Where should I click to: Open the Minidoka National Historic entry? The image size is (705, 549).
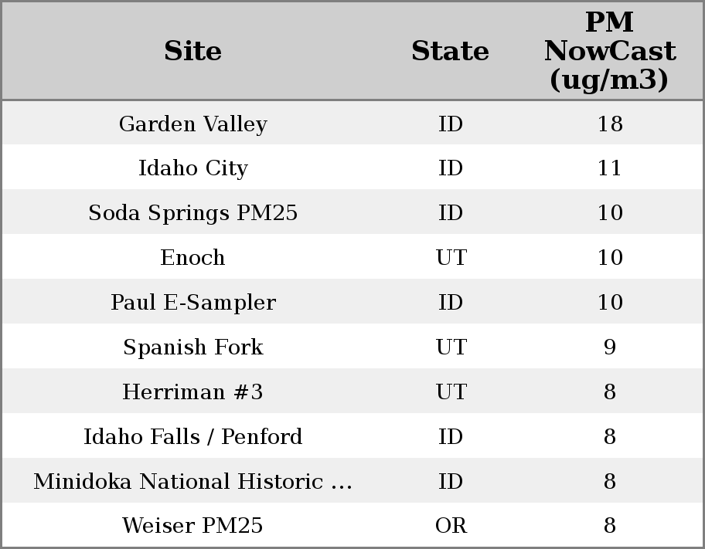tap(192, 482)
